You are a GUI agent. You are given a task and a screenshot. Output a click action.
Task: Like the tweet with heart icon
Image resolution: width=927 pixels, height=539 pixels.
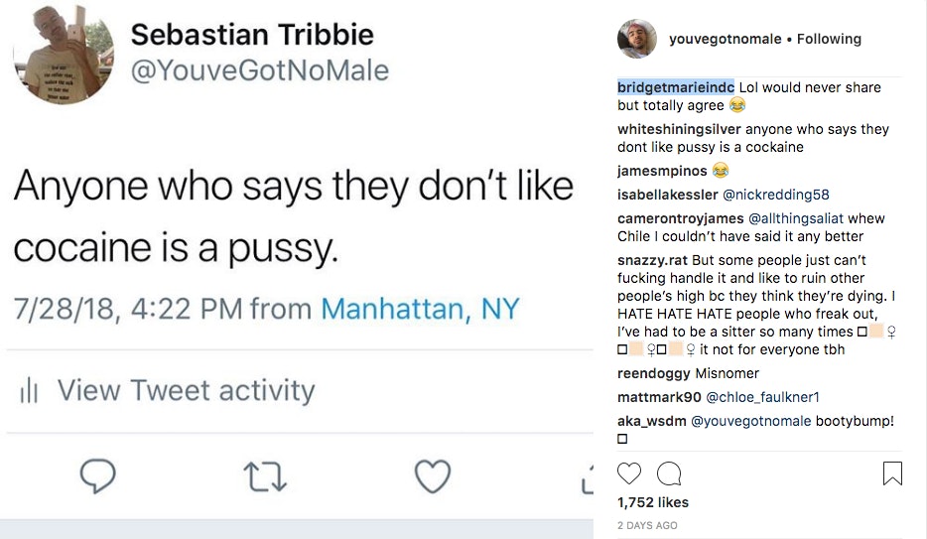(433, 477)
